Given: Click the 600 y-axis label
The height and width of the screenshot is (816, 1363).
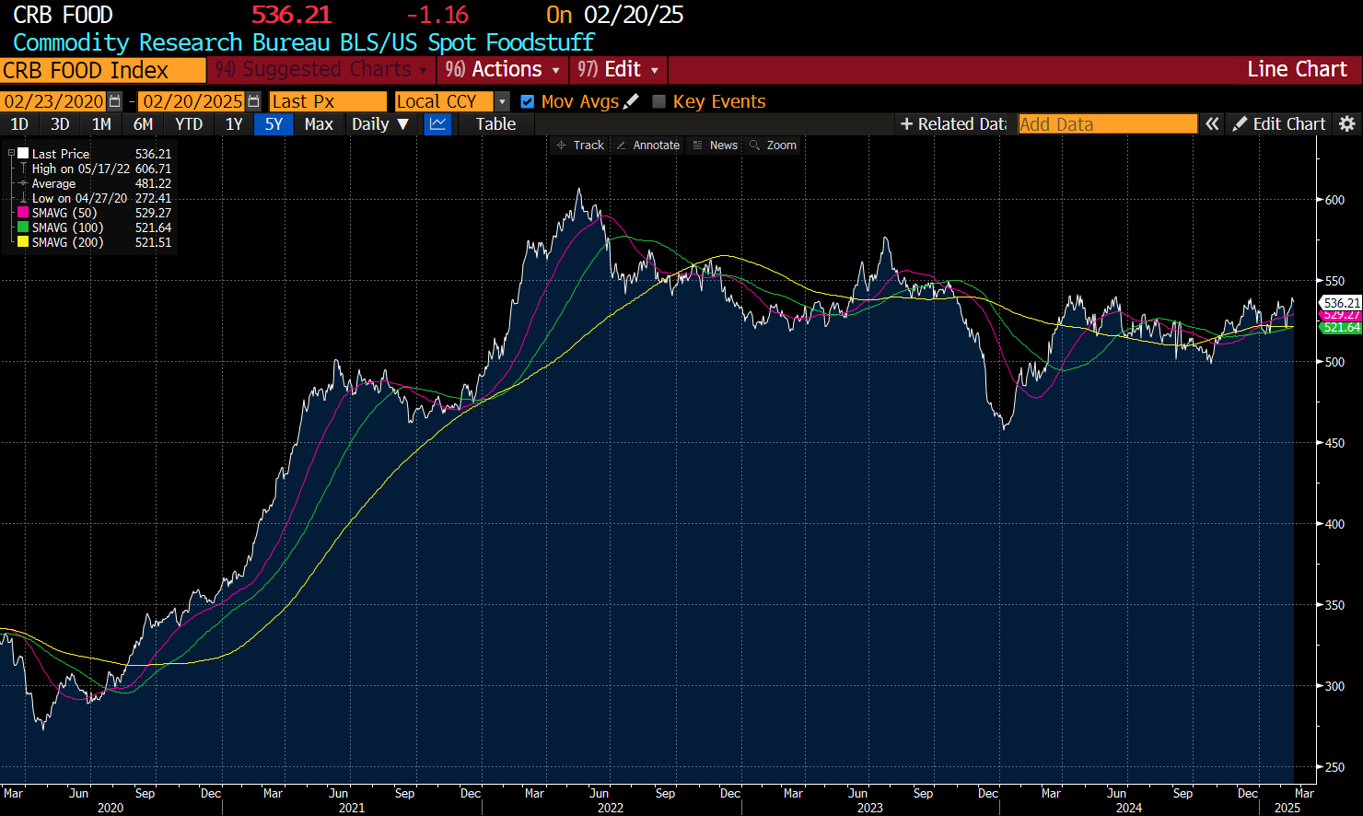Looking at the screenshot, I should pyautogui.click(x=1334, y=200).
